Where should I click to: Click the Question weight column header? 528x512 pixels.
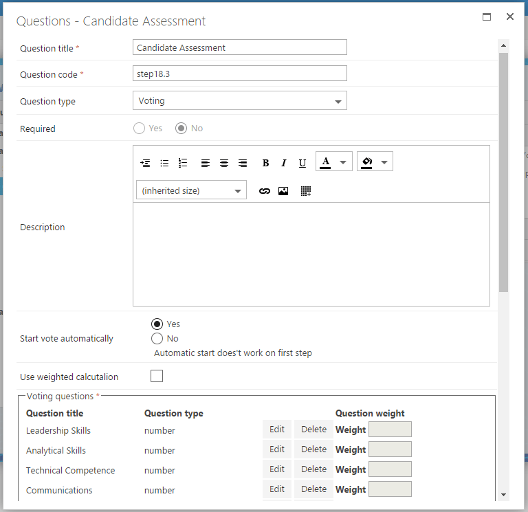[x=370, y=413]
